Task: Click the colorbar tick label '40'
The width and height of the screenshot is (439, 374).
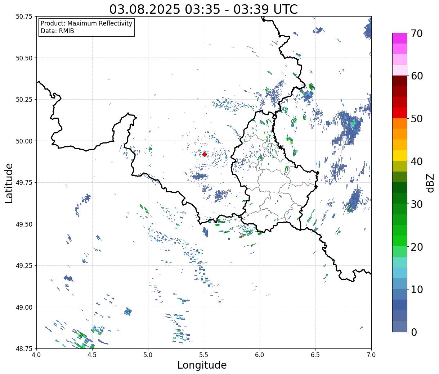Action: click(x=417, y=161)
